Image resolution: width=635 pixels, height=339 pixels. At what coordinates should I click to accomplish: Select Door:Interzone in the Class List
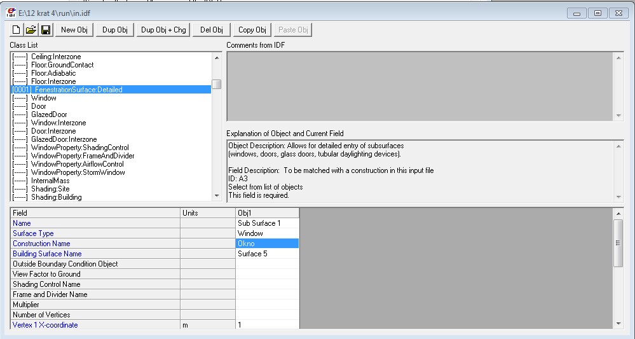coord(111,131)
